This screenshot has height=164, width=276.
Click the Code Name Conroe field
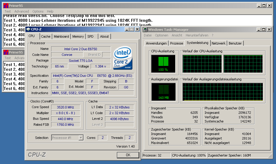tap(67, 55)
